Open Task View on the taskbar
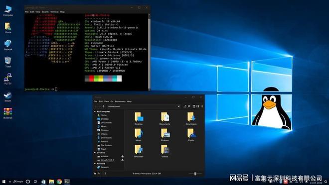This screenshot has width=329, height=185. click(x=35, y=182)
